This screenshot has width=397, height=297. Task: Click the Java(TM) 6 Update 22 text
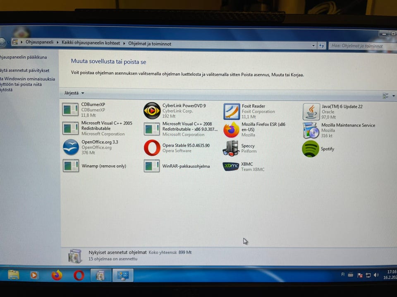click(x=342, y=106)
